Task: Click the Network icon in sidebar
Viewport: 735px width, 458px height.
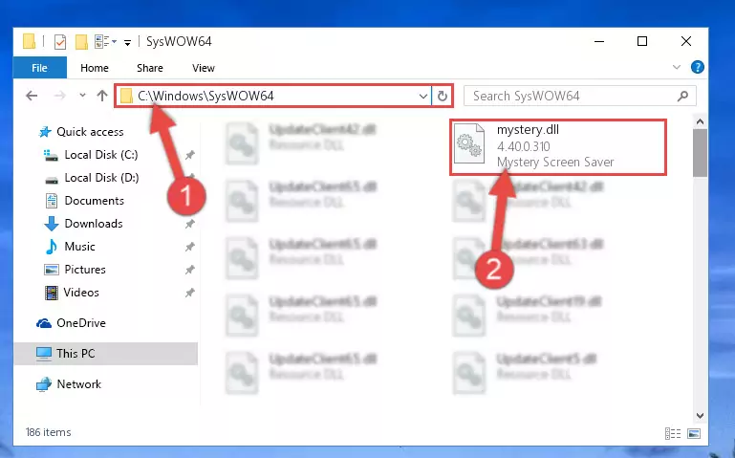Action: 44,384
